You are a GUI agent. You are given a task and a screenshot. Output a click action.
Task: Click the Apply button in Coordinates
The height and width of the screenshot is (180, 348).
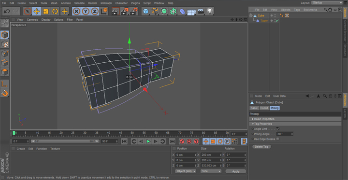236,171
